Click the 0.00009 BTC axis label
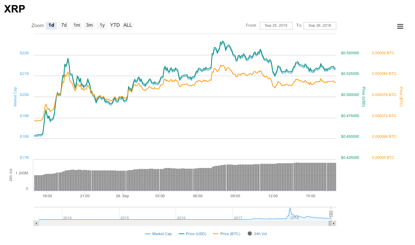Viewport: 415px width, 245px height. tap(383, 53)
